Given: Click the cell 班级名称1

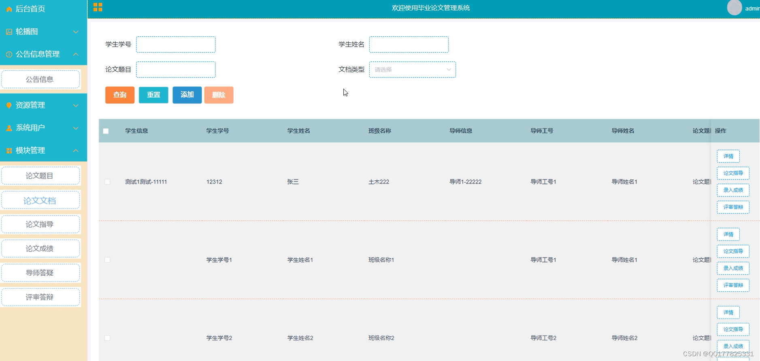Looking at the screenshot, I should pyautogui.click(x=381, y=260).
